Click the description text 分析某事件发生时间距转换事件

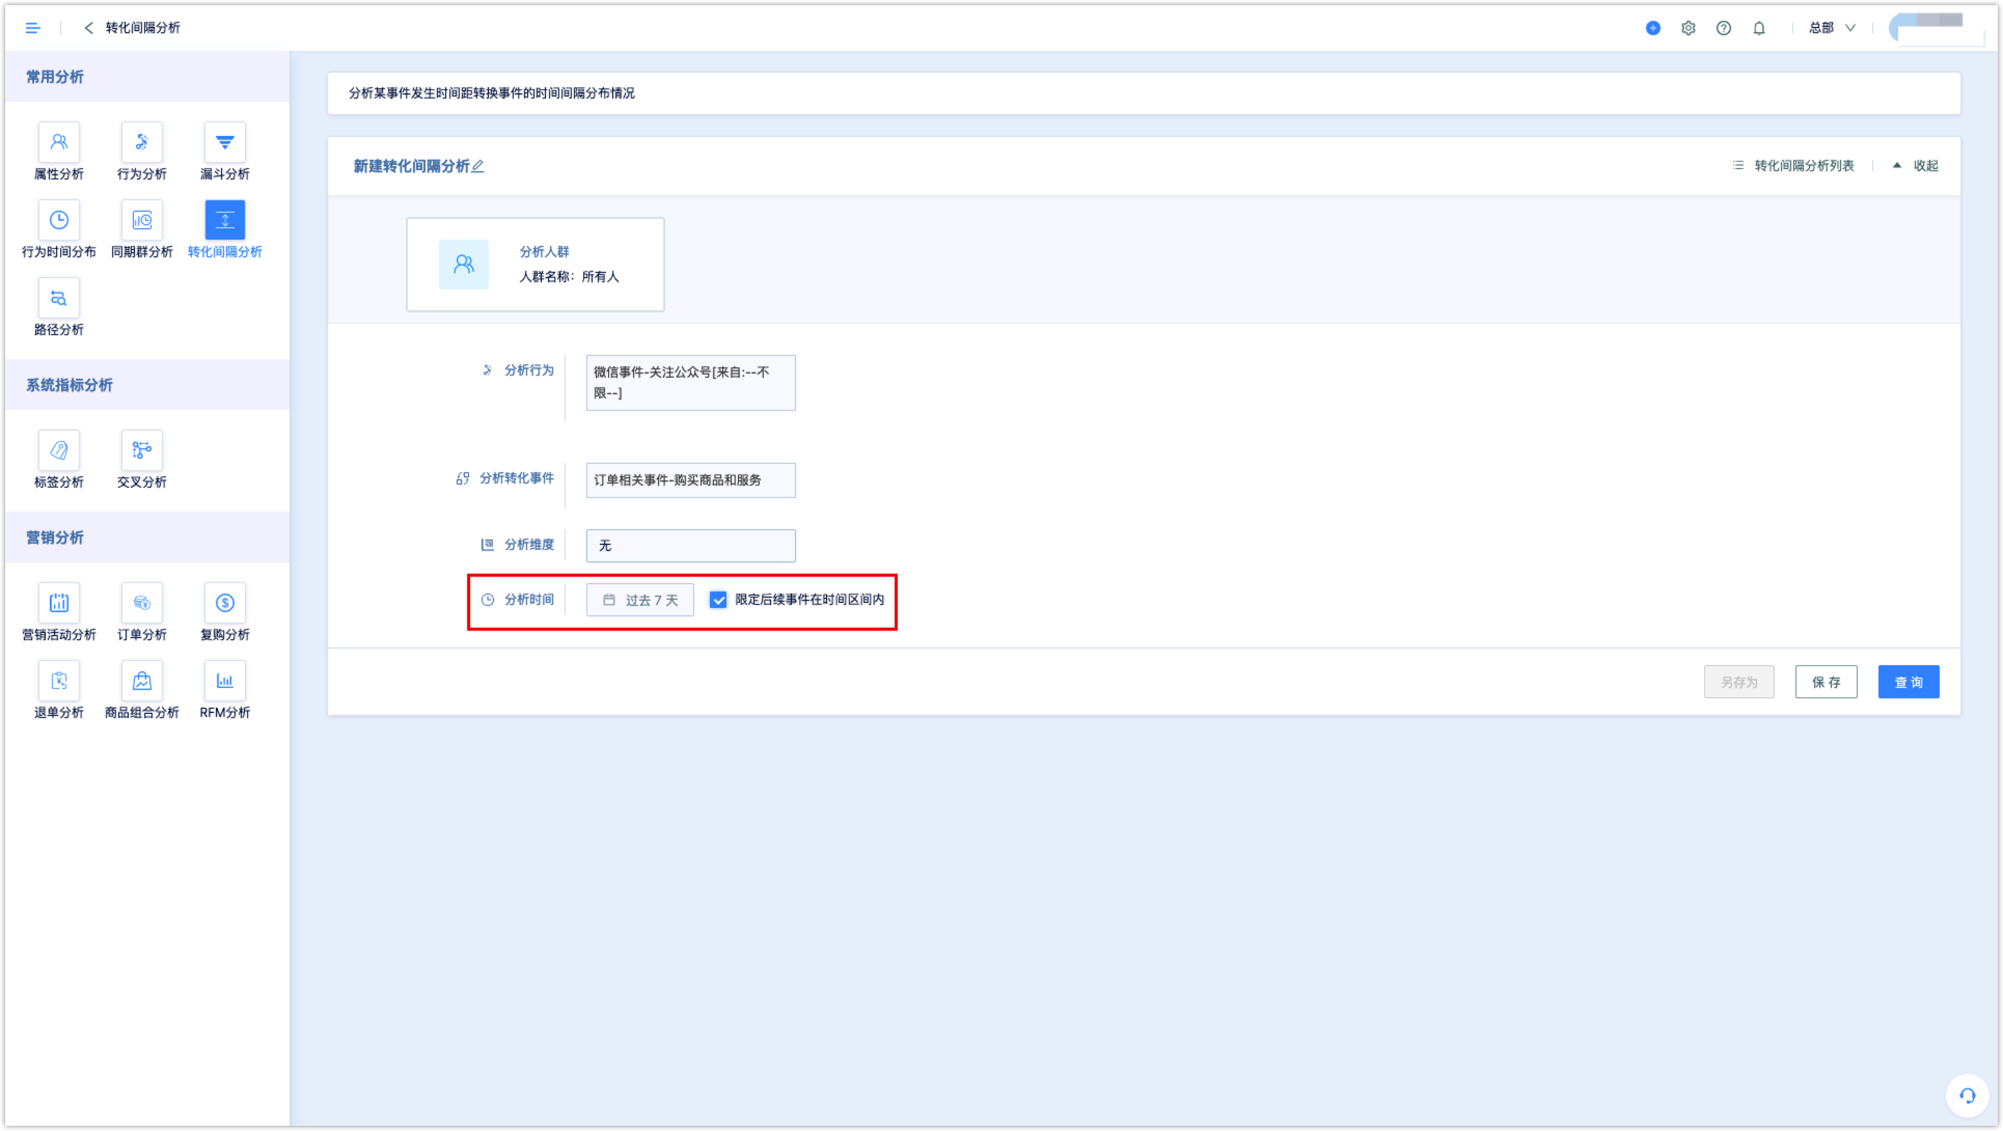click(x=491, y=93)
